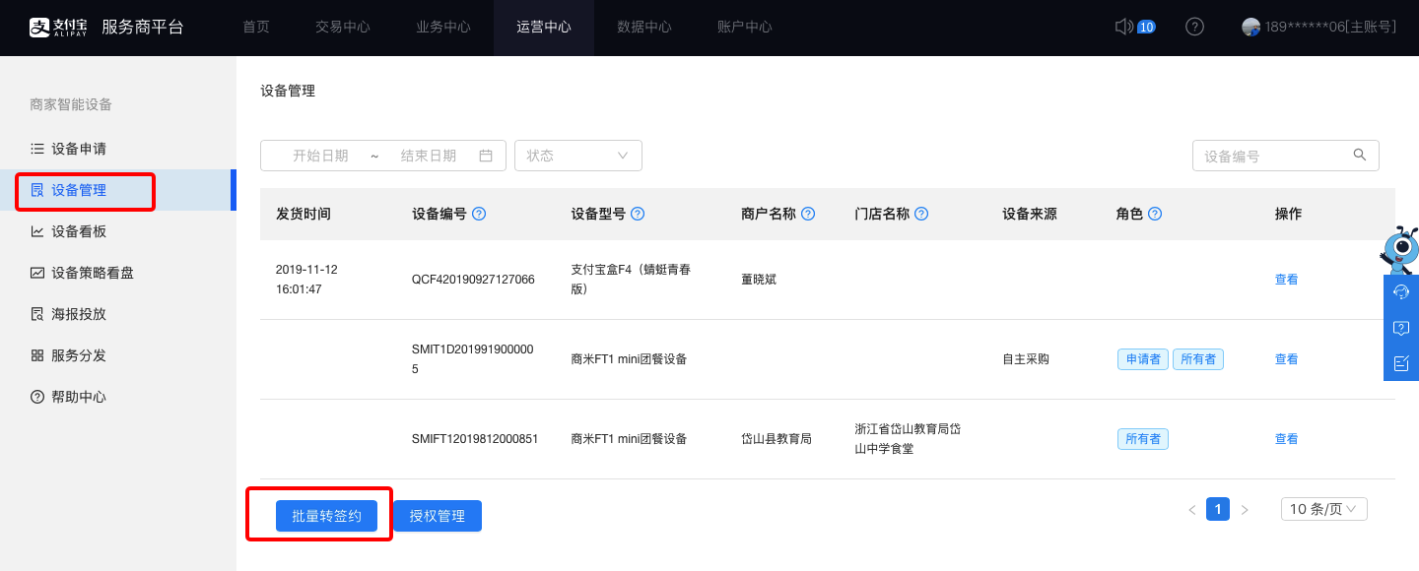Click the 授权管理 button
Image resolution: width=1419 pixels, height=571 pixels.
pyautogui.click(x=438, y=516)
